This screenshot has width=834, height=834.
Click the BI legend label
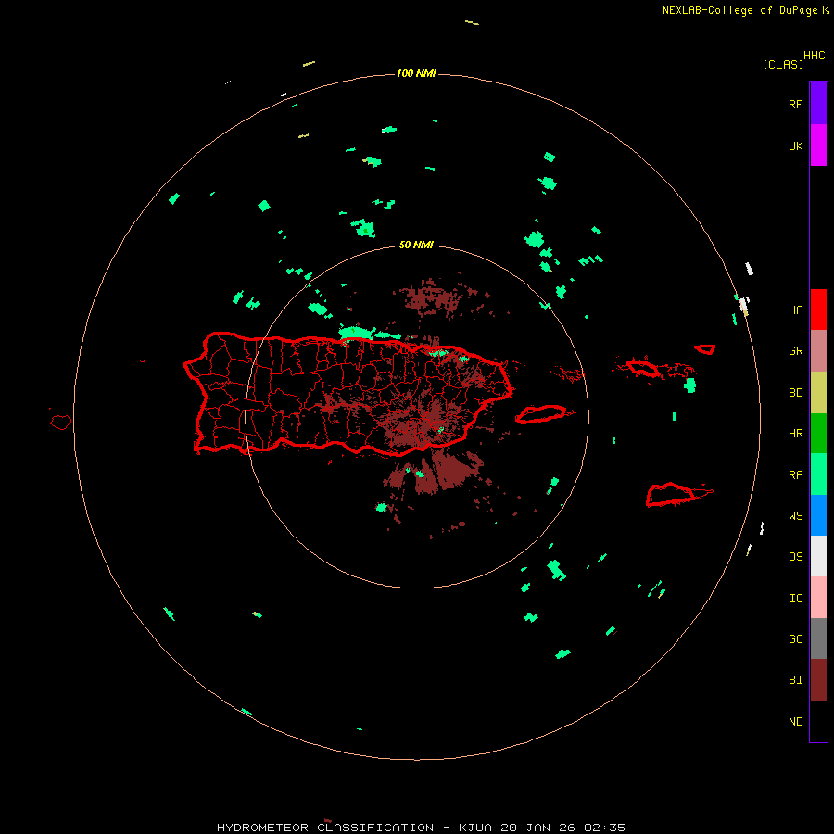[x=795, y=680]
